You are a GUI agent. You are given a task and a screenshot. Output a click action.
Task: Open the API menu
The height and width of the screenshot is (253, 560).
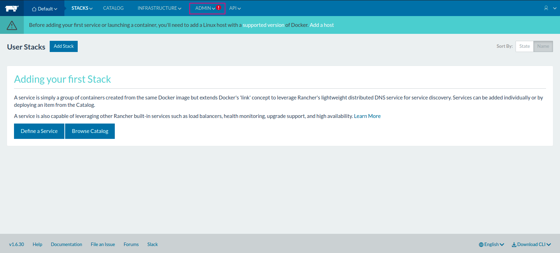click(x=235, y=8)
